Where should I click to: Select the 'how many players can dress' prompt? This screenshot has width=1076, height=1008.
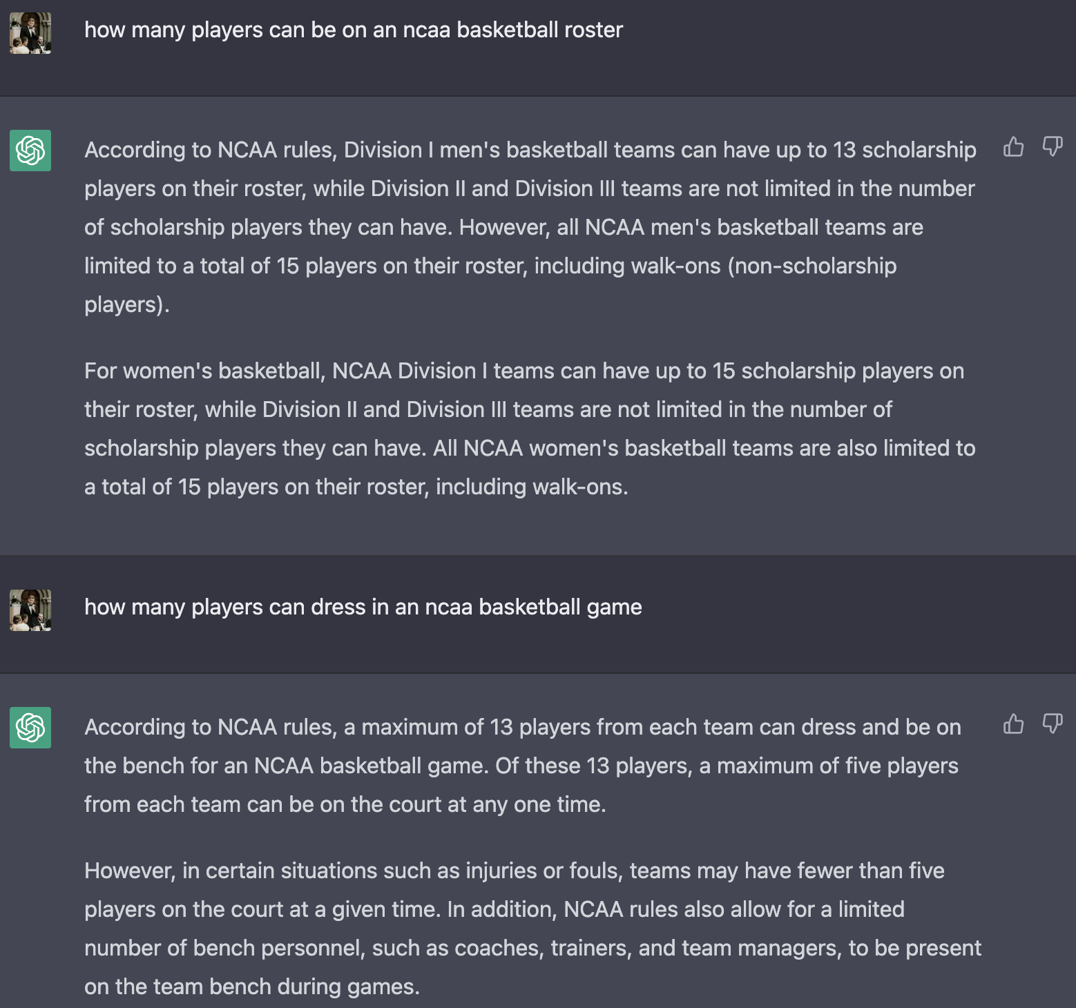(x=363, y=608)
